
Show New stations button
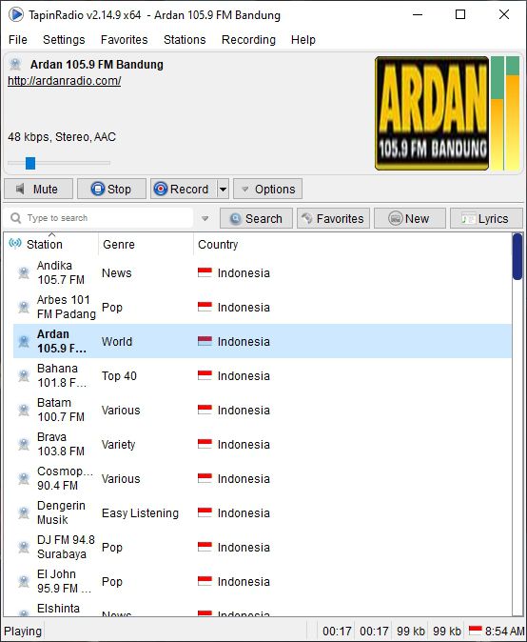(410, 218)
